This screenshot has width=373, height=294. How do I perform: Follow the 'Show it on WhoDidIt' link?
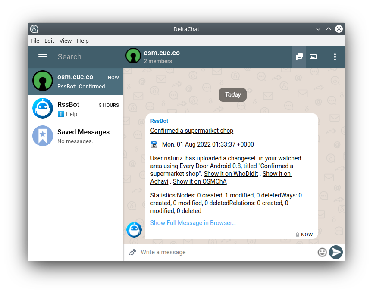point(231,174)
